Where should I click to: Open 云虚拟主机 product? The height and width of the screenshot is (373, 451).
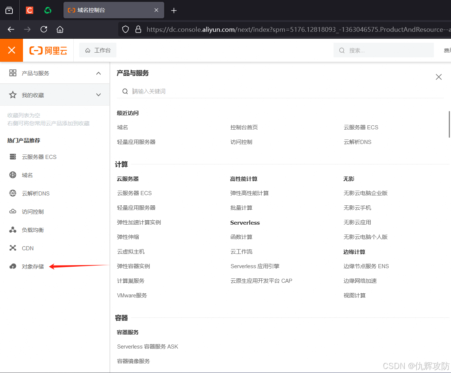(x=131, y=251)
